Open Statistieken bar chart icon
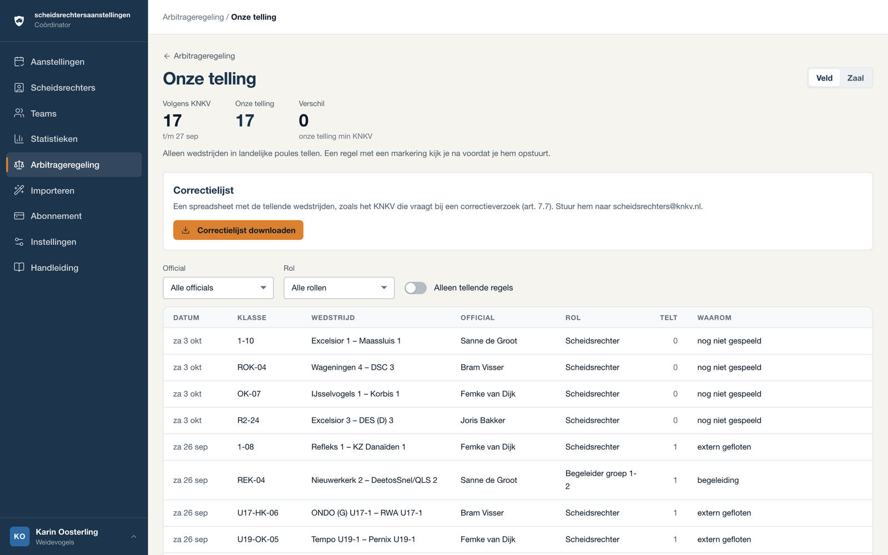This screenshot has height=555, width=888. tap(19, 139)
